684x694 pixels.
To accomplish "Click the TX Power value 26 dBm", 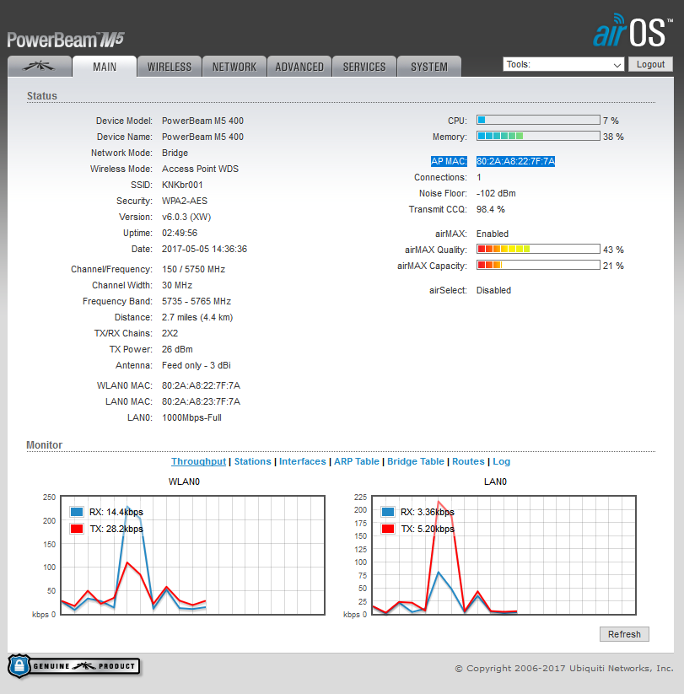I will (x=177, y=349).
